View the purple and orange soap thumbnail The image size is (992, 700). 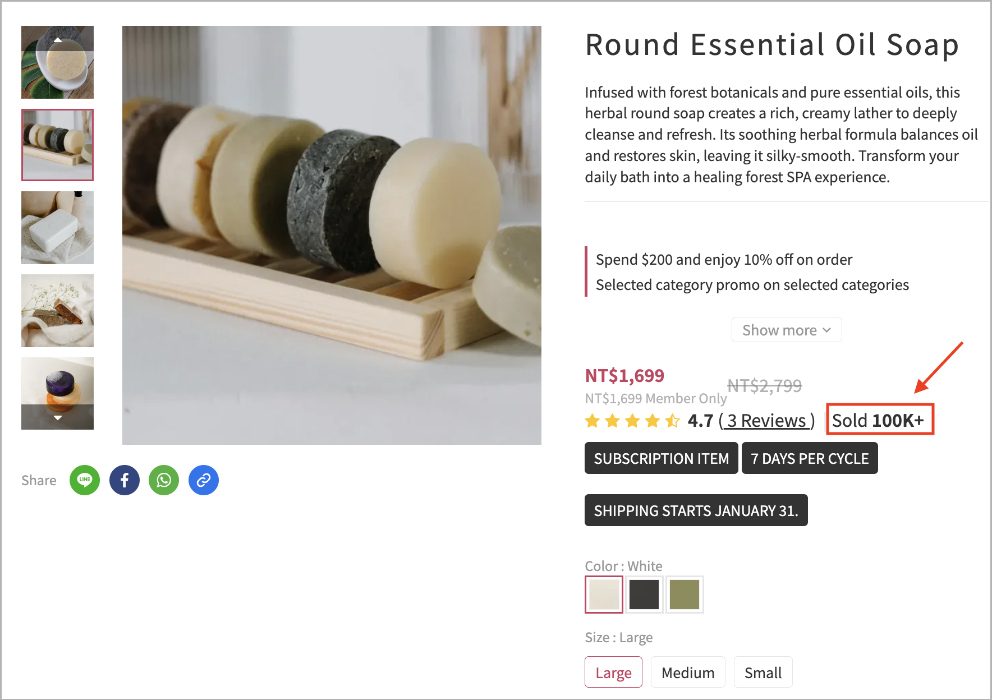tap(57, 393)
